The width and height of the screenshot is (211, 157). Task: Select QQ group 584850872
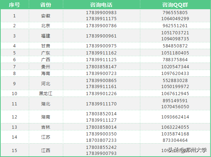pos(175,46)
